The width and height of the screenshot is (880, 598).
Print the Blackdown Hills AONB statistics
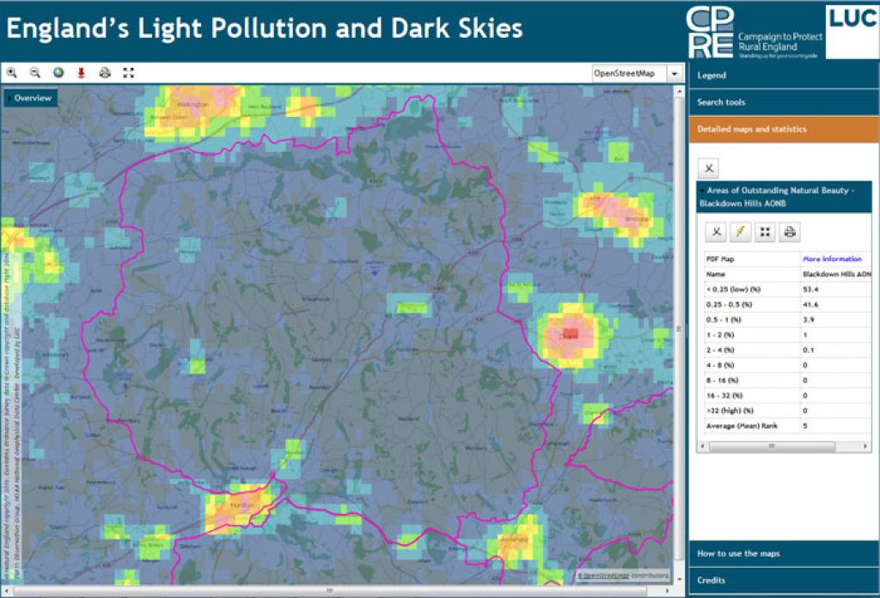(788, 231)
